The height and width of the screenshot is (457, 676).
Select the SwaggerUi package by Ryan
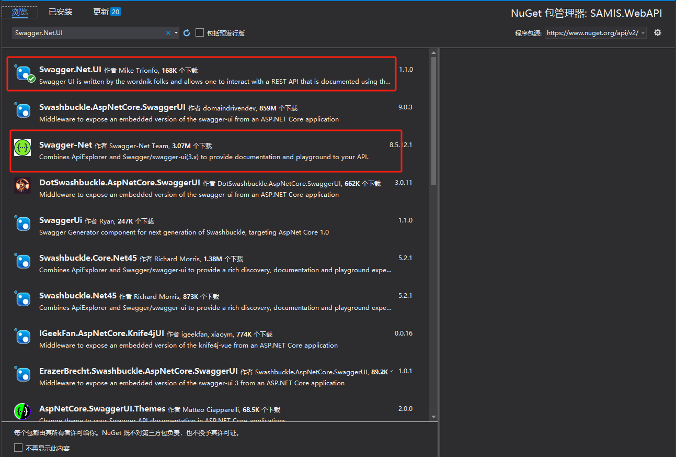(x=61, y=220)
